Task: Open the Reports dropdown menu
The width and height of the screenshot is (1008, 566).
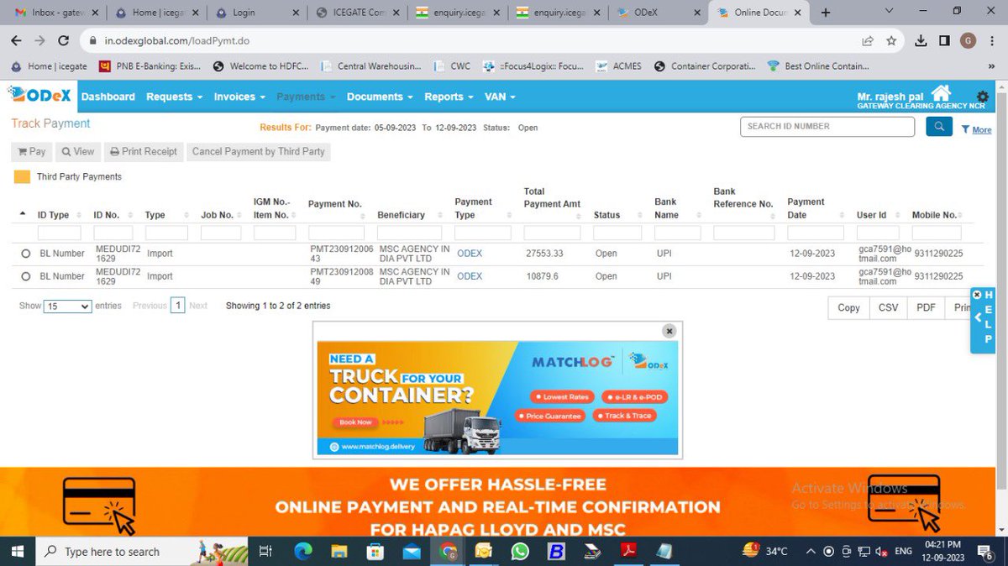Action: pyautogui.click(x=449, y=97)
